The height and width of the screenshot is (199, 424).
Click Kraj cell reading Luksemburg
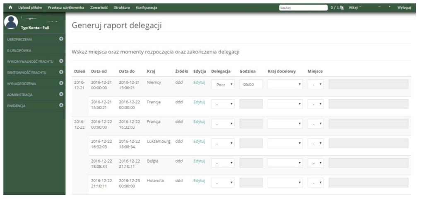(159, 141)
